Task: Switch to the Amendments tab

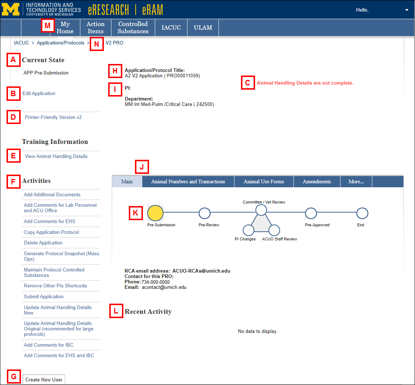Action: tap(317, 181)
